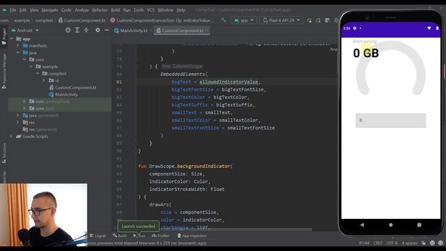Open the Project tool window tab

click(x=3, y=36)
